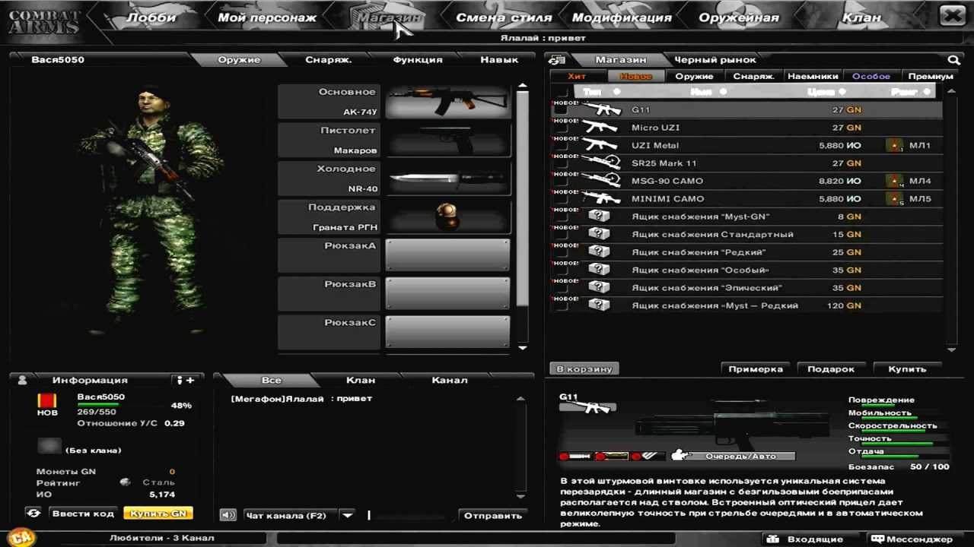Click the Очередь/Авто fire mode hand icon
Image resolution: width=974 pixels, height=547 pixels.
680,456
